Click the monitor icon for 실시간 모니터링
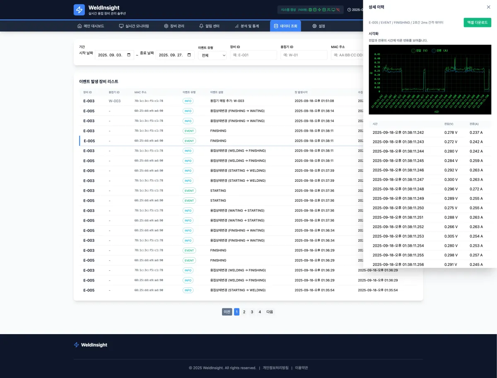This screenshot has height=378, width=497. click(x=121, y=26)
